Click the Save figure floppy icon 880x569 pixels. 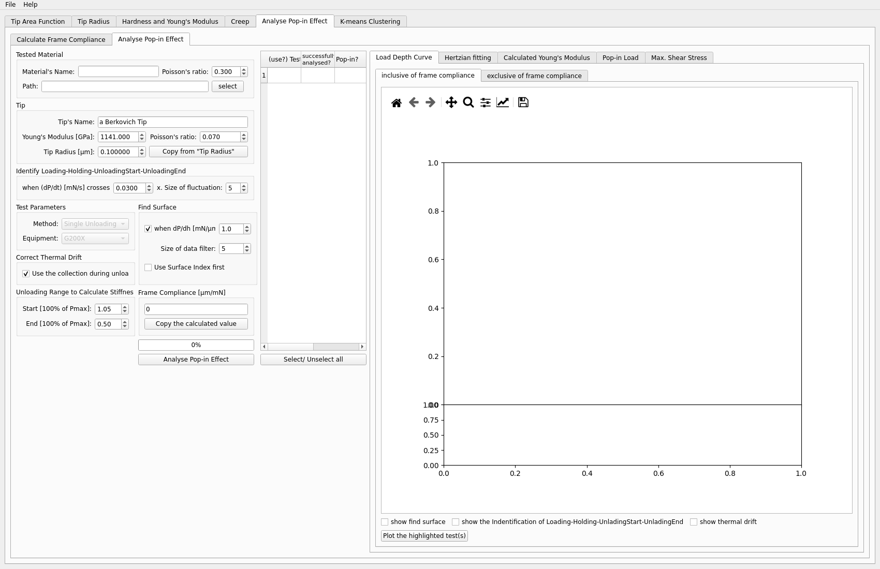point(523,102)
